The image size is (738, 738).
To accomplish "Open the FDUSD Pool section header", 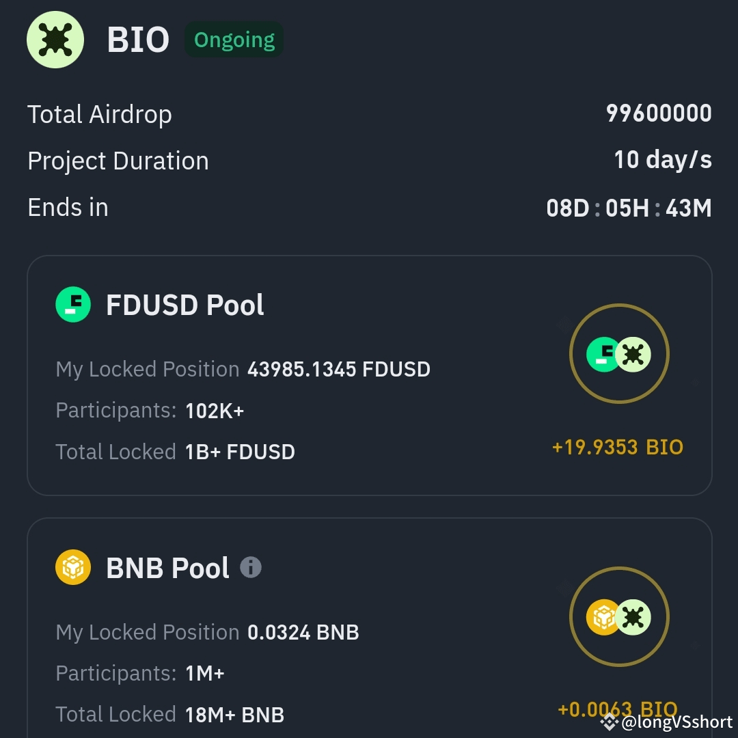I will click(184, 305).
